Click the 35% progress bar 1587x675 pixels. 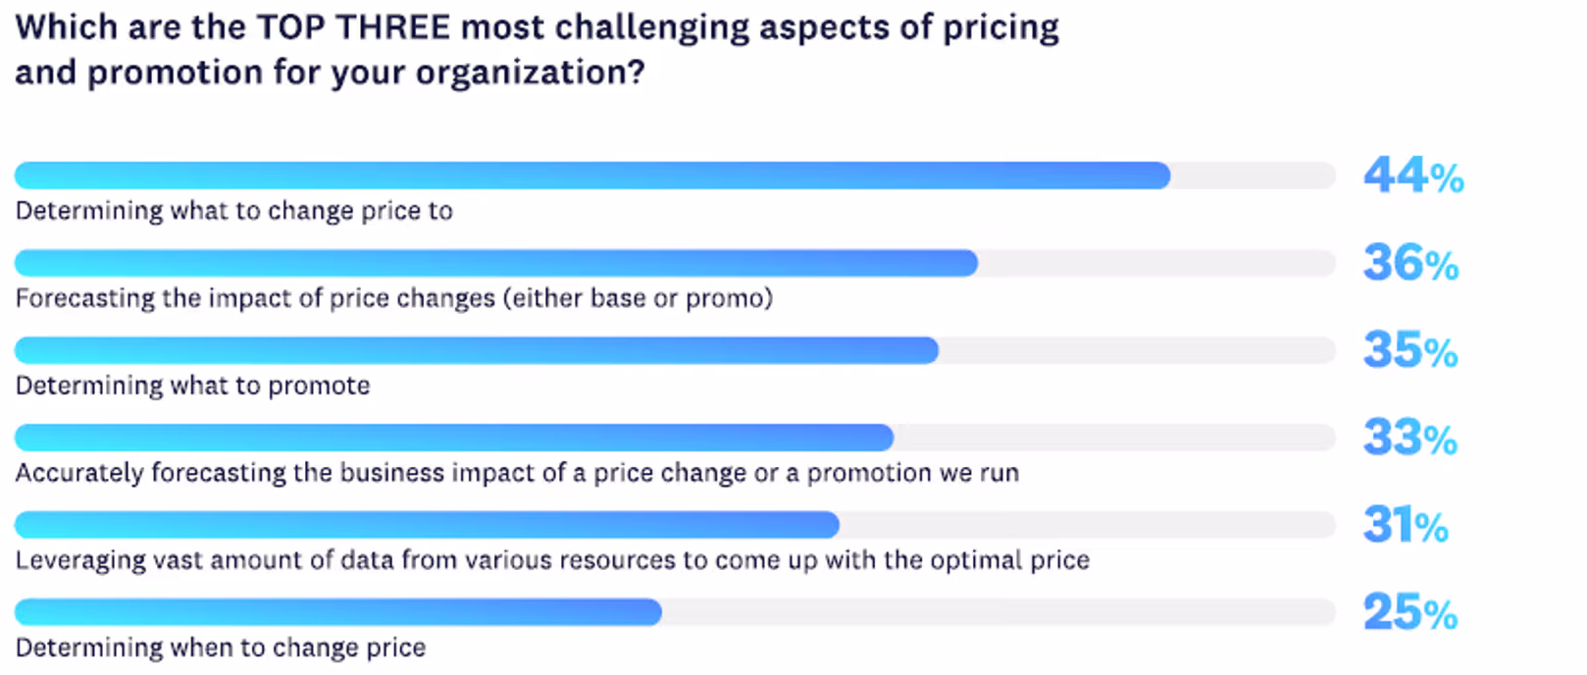point(675,350)
